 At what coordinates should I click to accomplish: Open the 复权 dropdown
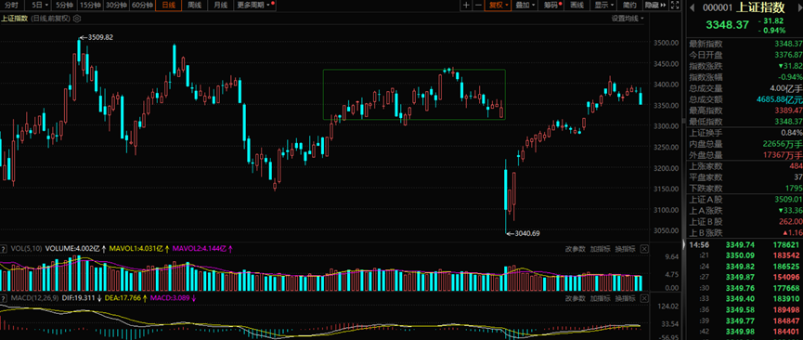point(499,6)
